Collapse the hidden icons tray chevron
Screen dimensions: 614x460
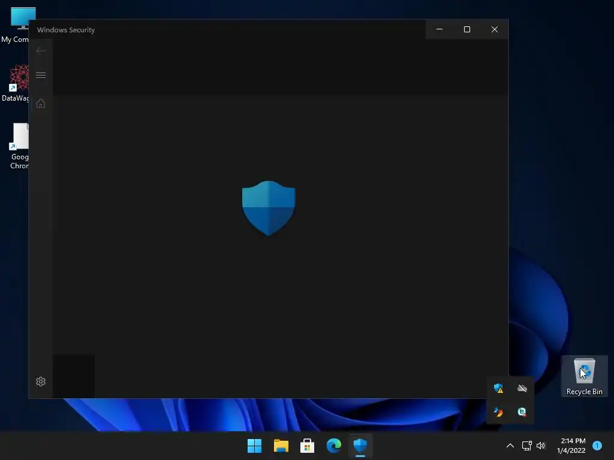point(510,446)
